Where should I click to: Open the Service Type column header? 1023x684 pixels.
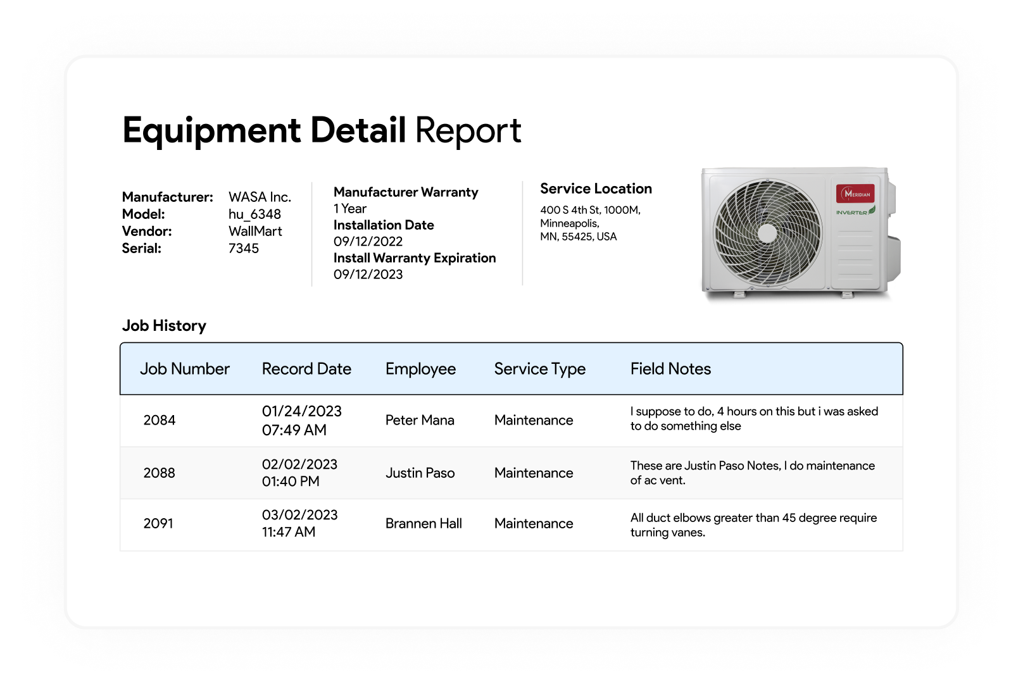(x=539, y=369)
